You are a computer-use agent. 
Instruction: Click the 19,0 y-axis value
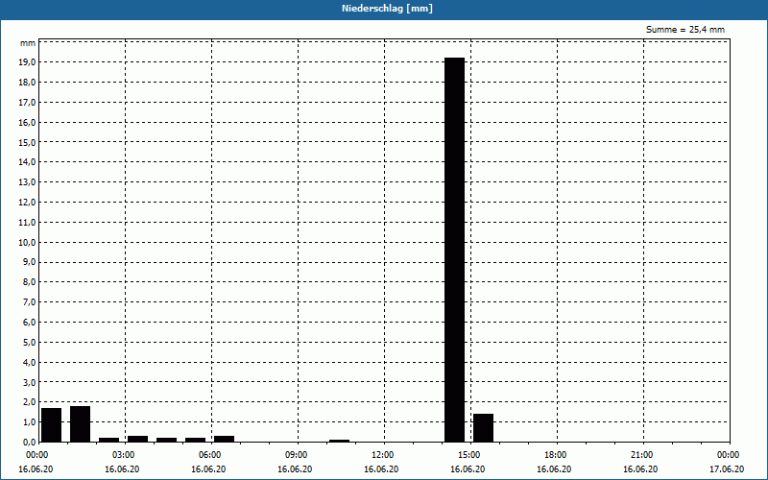pos(28,62)
